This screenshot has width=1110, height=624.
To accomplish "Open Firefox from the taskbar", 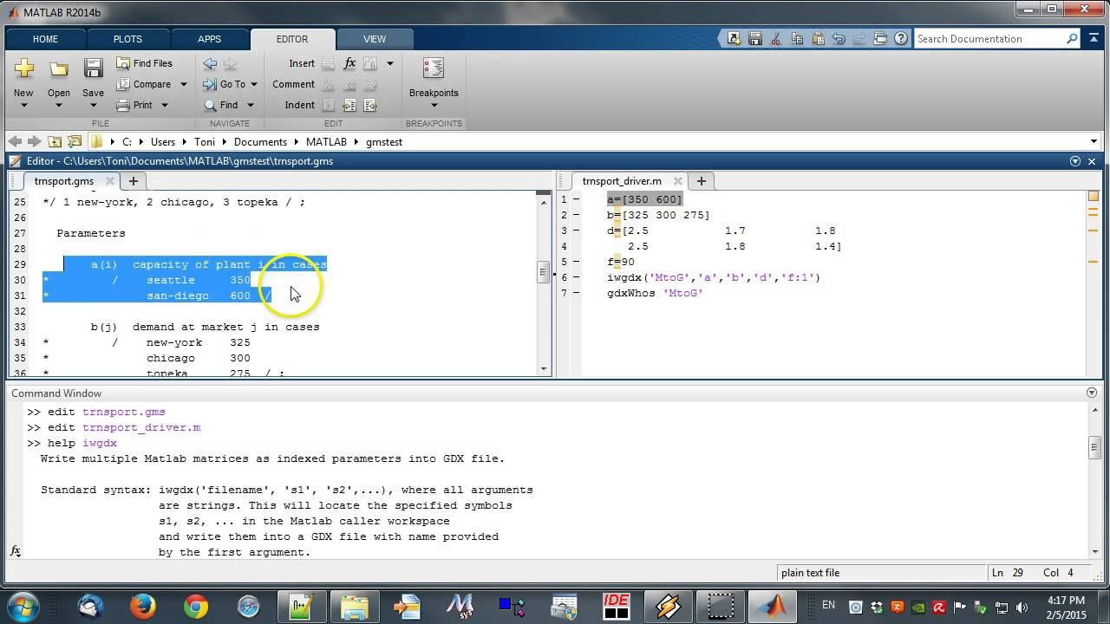I will click(143, 606).
